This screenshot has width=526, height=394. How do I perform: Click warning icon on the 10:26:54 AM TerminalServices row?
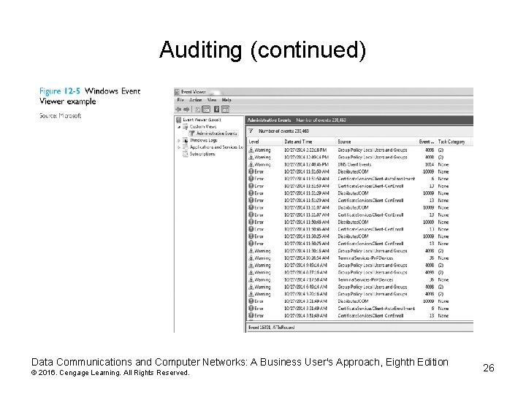click(251, 258)
